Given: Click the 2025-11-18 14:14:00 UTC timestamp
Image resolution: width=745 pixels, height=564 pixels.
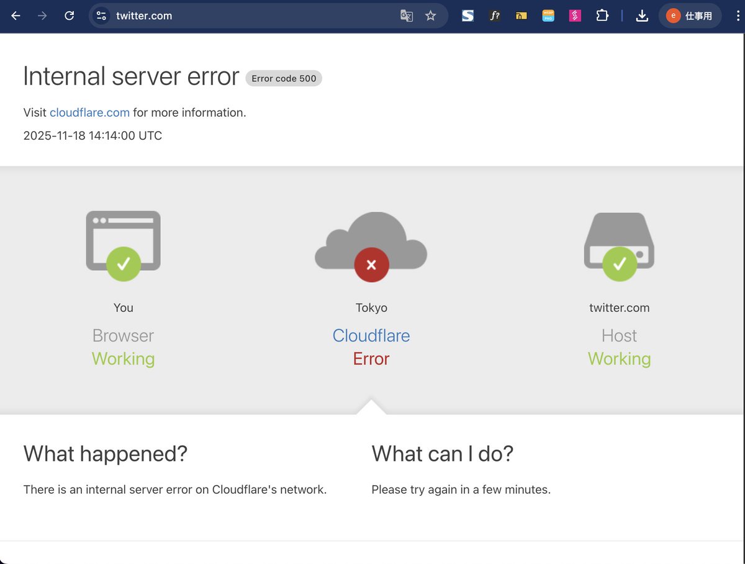Looking at the screenshot, I should point(93,135).
